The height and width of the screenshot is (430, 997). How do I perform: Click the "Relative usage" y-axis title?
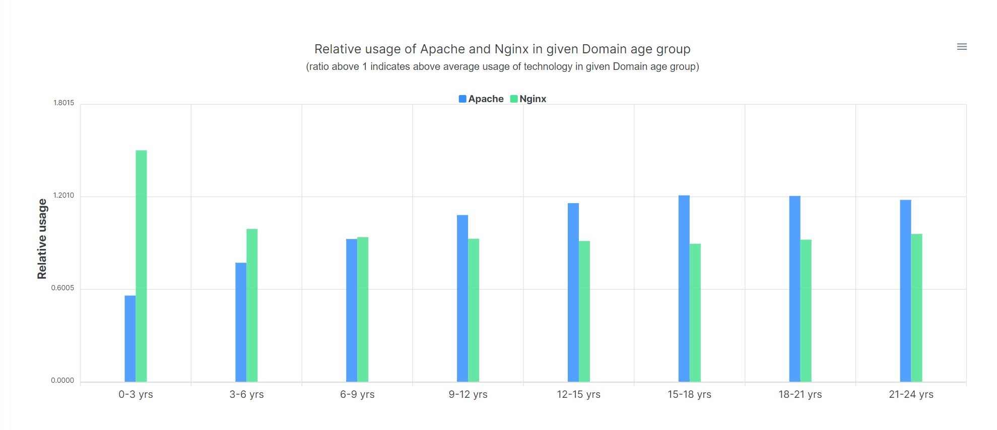click(42, 239)
